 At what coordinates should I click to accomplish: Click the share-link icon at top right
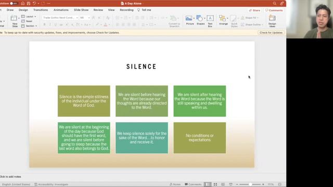click(x=281, y=4)
